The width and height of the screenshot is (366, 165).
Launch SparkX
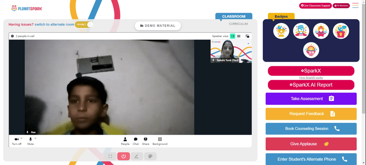(x=311, y=71)
